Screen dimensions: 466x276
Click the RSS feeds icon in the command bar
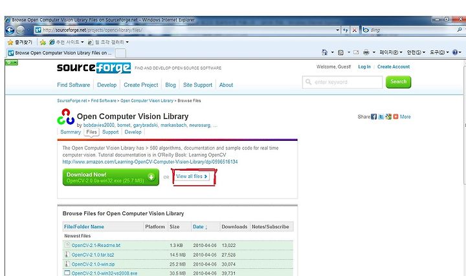(x=340, y=52)
